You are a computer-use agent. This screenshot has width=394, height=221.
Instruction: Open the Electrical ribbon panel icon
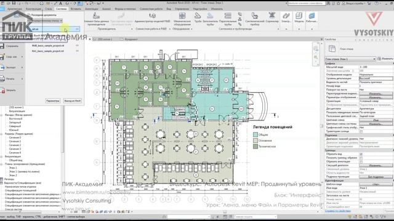click(286, 16)
